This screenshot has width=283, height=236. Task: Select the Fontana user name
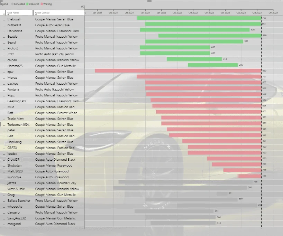point(13,89)
